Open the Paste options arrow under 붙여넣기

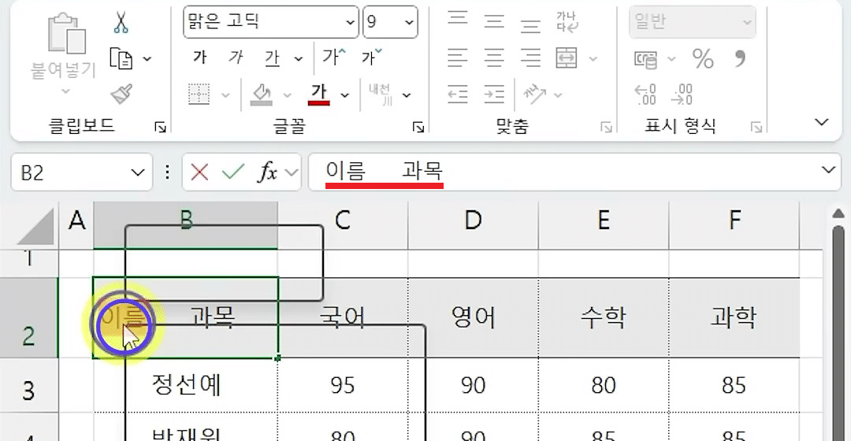pos(65,91)
